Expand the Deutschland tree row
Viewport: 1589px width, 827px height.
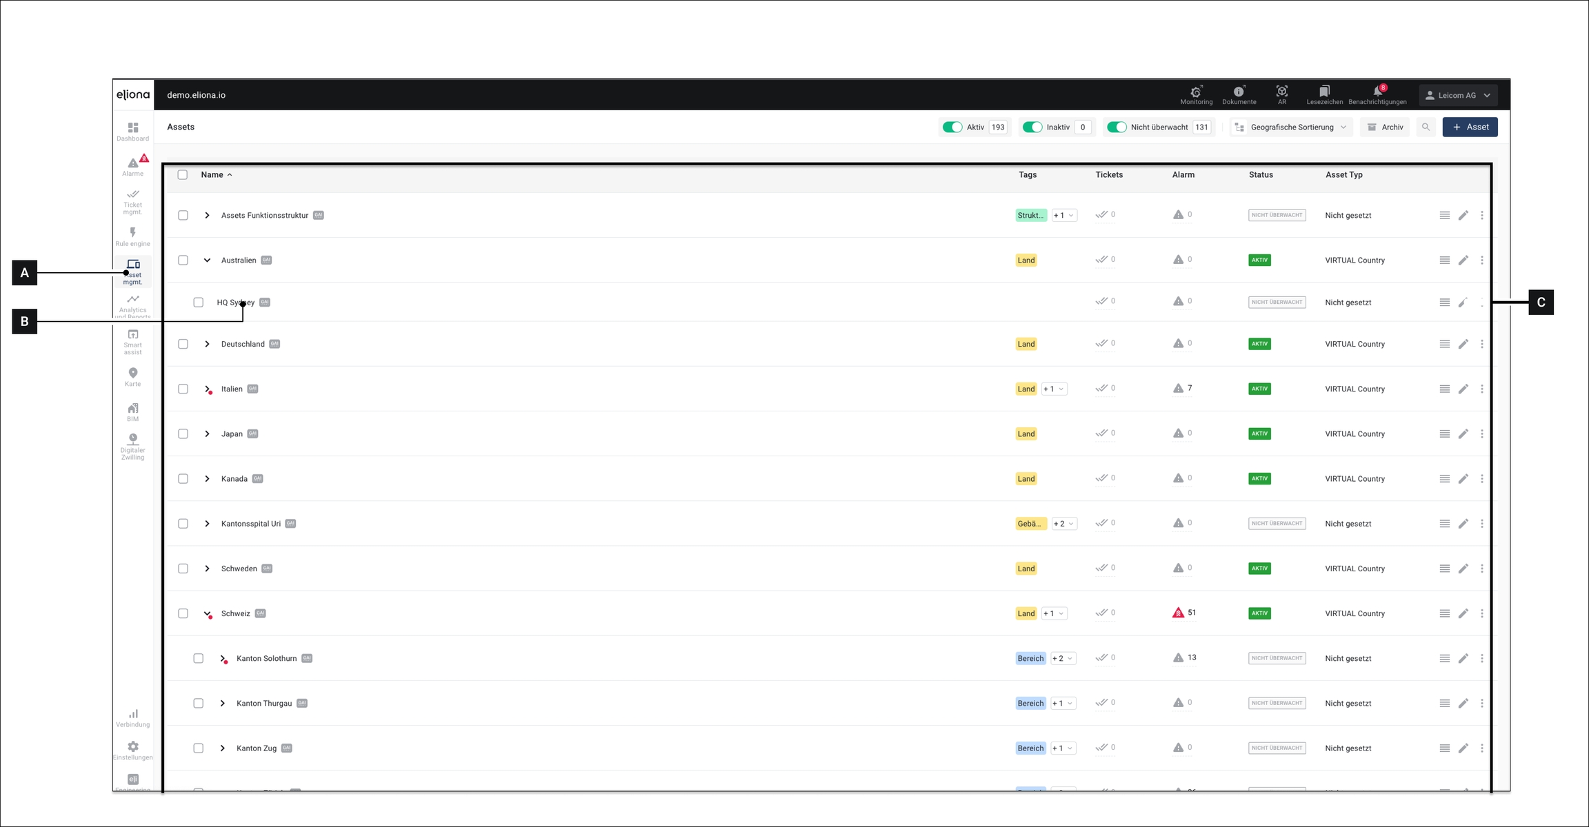[207, 344]
